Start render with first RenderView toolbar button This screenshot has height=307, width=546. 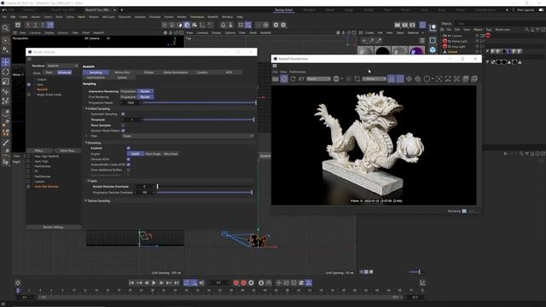[x=276, y=79]
